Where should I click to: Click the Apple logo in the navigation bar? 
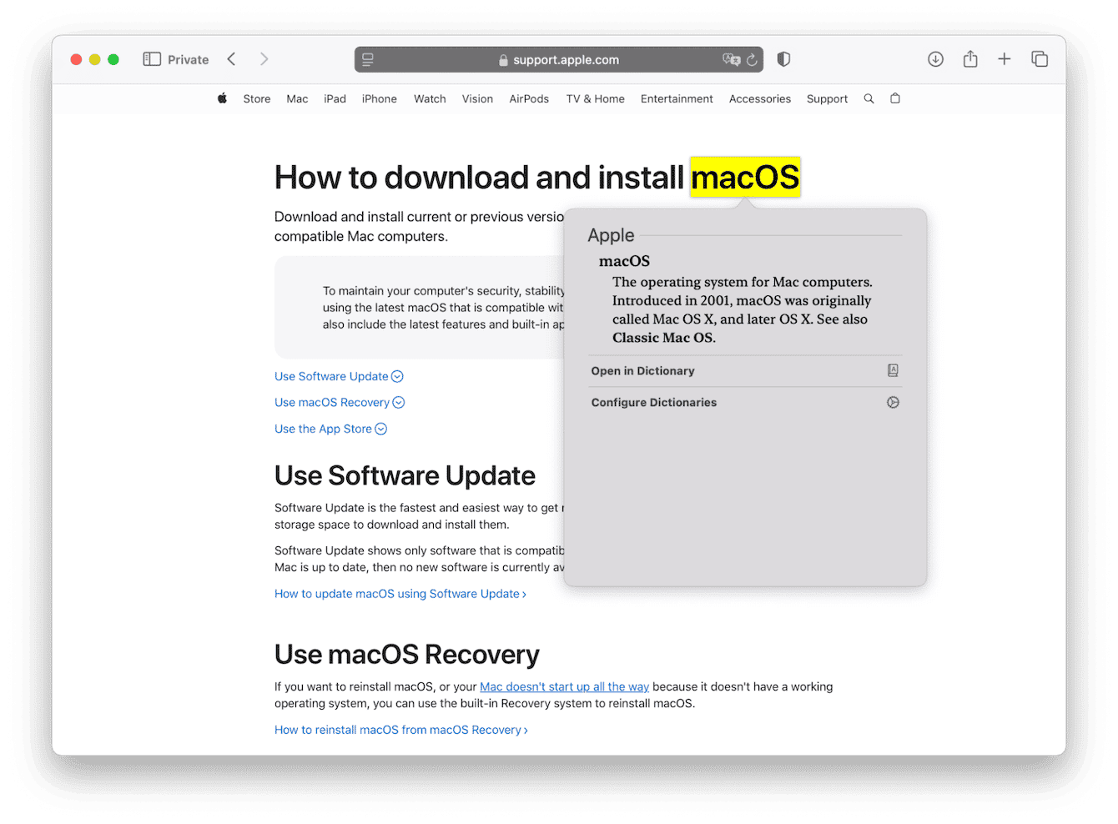pos(222,98)
